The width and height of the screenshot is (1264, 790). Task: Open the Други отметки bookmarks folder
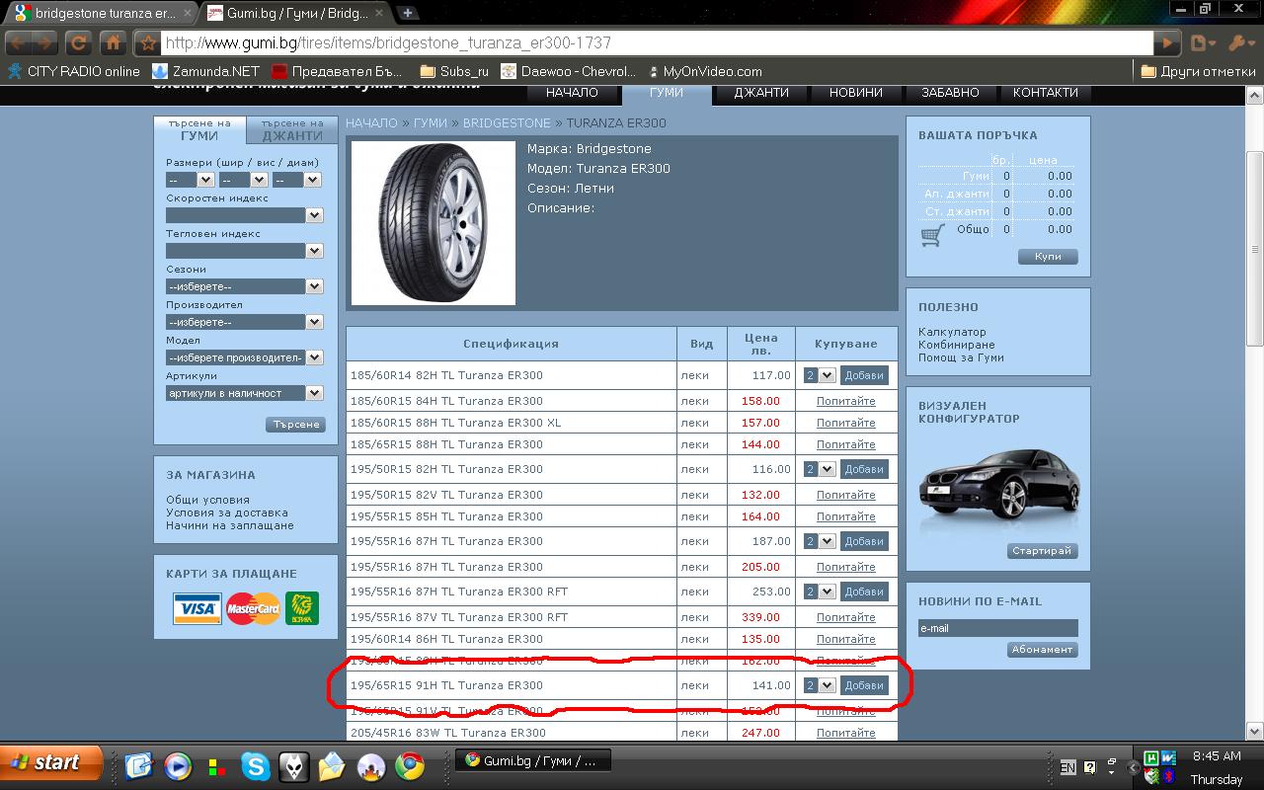coord(1198,71)
